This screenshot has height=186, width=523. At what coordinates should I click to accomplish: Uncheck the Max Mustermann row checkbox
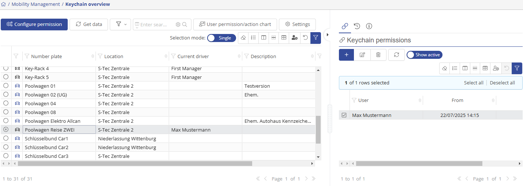tap(344, 115)
